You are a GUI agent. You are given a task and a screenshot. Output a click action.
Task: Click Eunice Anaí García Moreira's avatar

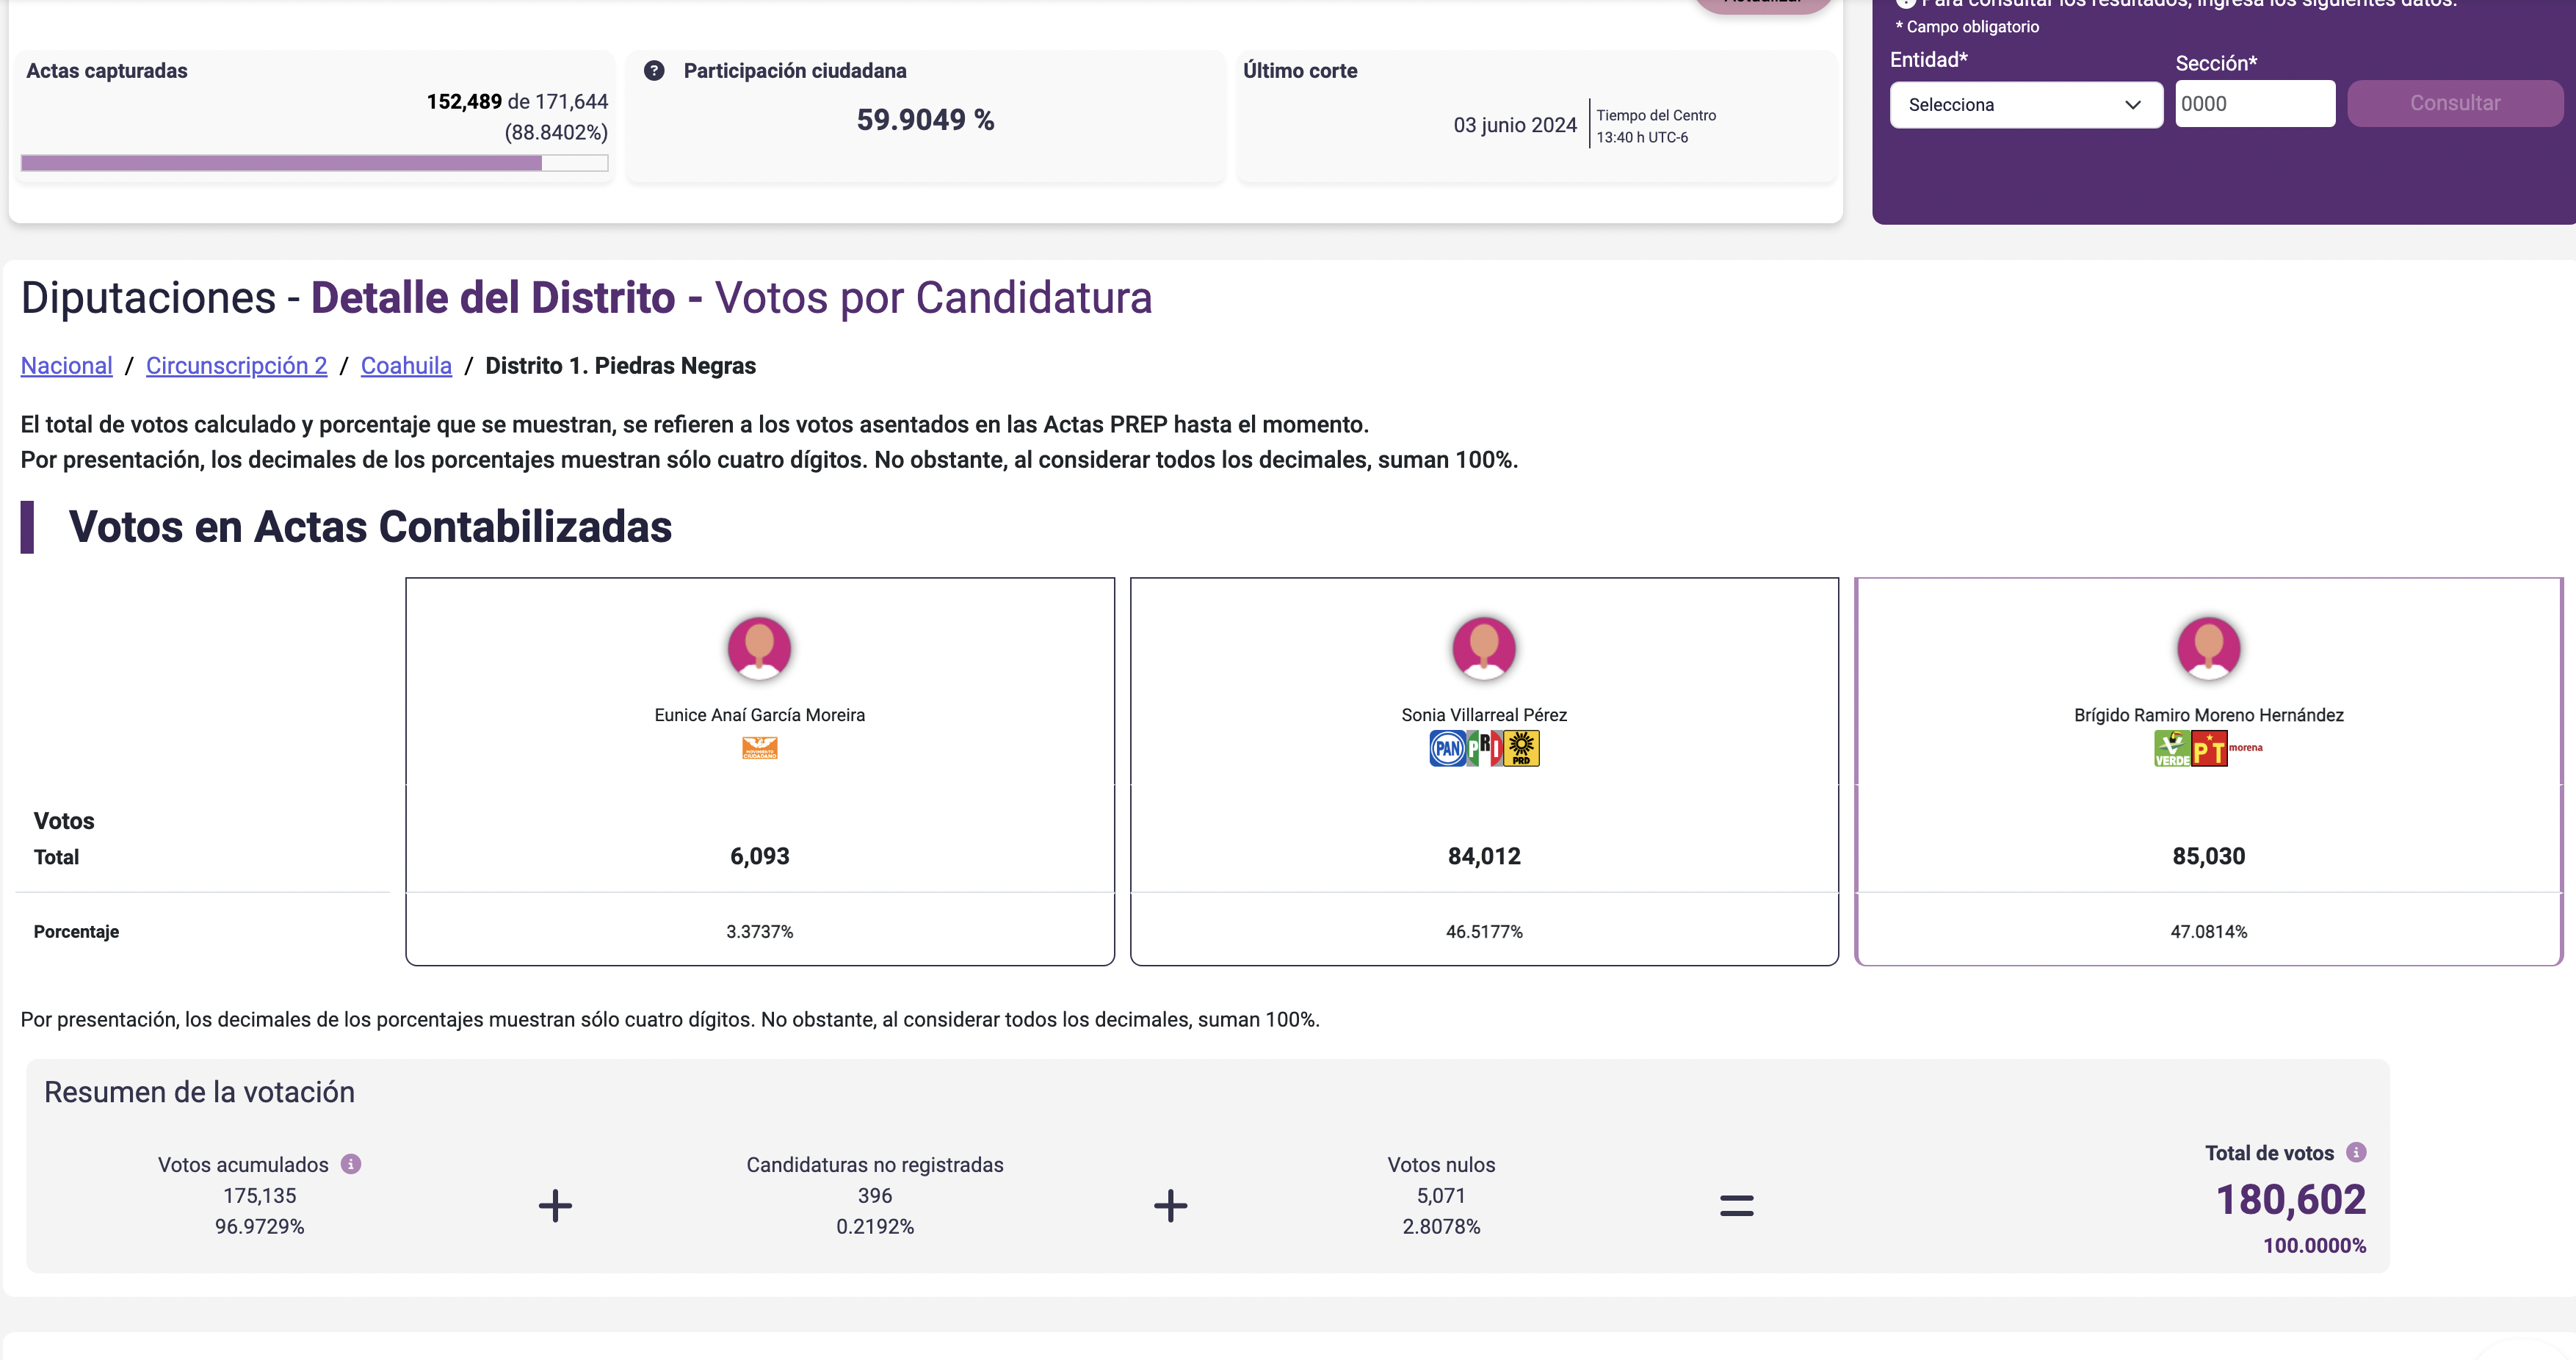(x=759, y=648)
